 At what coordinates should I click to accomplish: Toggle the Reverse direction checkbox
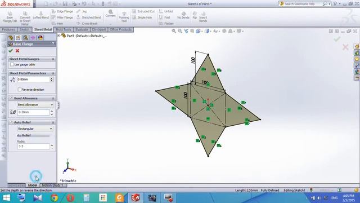click(20, 90)
